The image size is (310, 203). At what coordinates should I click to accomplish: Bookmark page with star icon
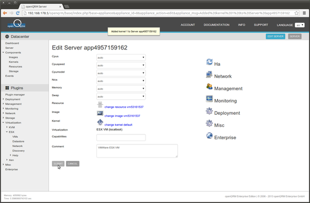[296, 13]
